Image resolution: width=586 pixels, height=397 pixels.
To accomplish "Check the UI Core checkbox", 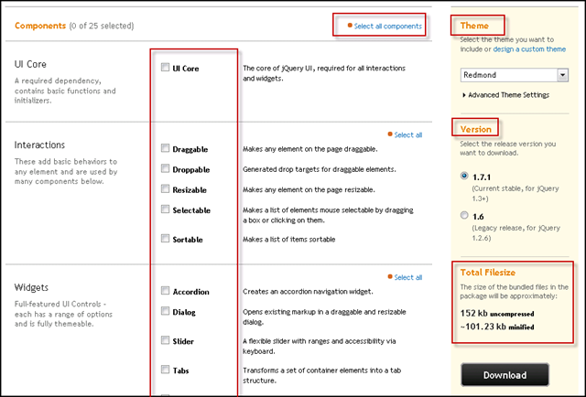I will [x=165, y=68].
